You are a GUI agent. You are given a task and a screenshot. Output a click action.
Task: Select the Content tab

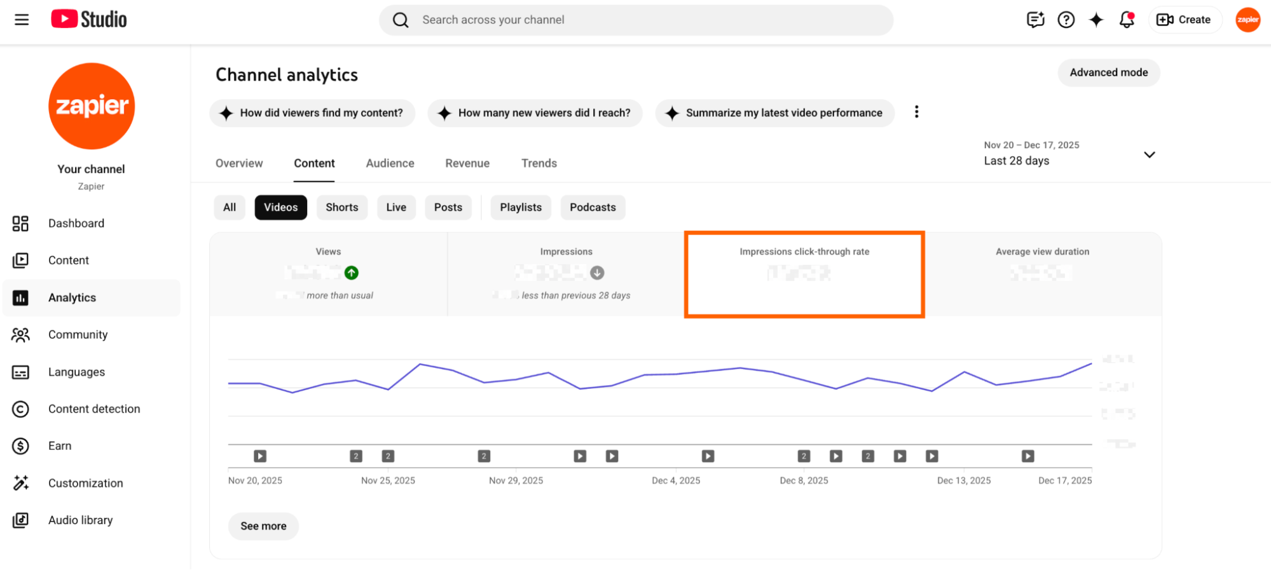pos(314,163)
